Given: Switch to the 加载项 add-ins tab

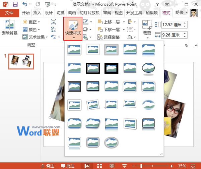Looking at the screenshot, I should (x=152, y=13).
